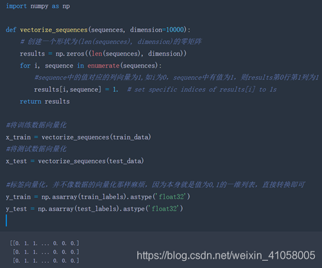322x268 pixels.
Task: Click 'x_test = vectorize_sequences(test_data)' line
Action: (75, 161)
